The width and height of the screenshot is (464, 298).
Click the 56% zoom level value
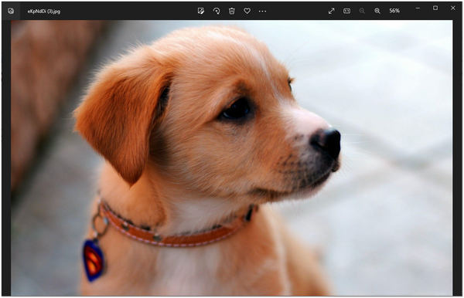click(x=394, y=11)
